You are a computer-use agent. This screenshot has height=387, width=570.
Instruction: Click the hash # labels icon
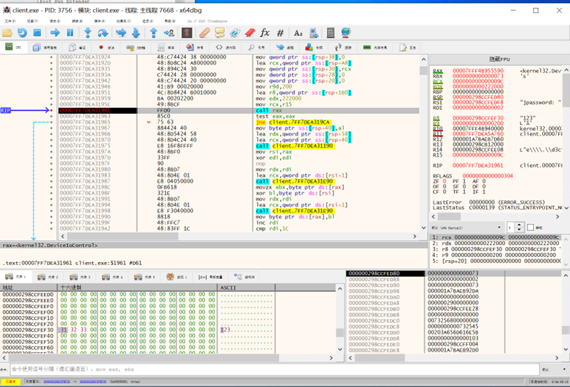pos(280,32)
